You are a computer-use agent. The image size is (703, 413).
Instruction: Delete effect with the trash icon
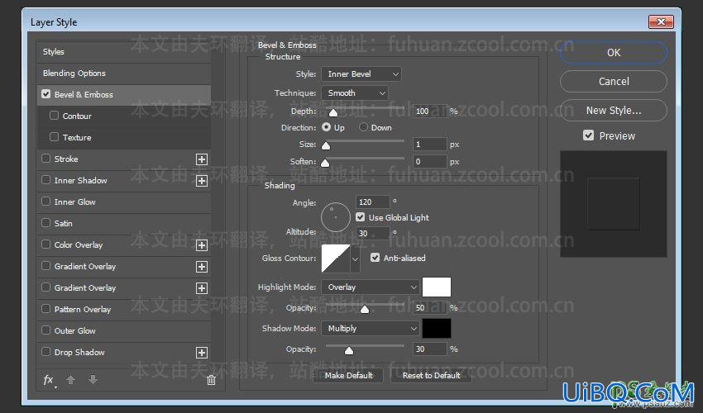click(x=211, y=380)
